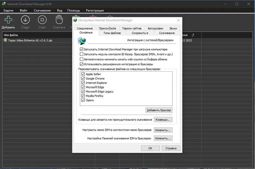
Task: Enable Автоматически начинать качать web-ссылки checkbox
Action: click(x=82, y=59)
